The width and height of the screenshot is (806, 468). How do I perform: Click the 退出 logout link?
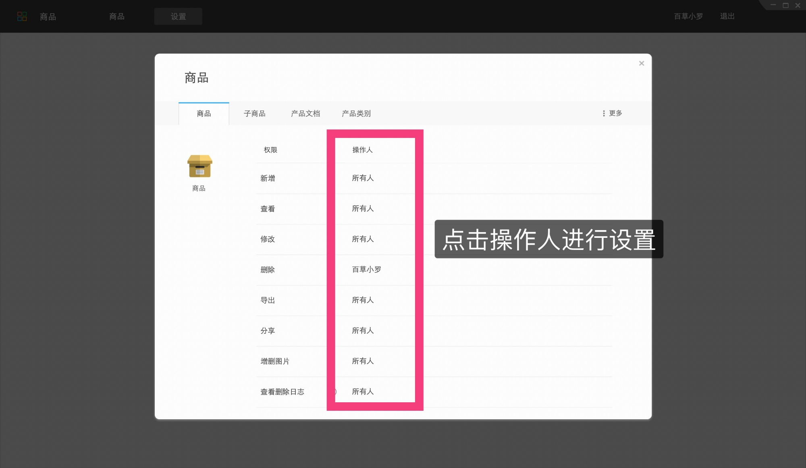[727, 16]
